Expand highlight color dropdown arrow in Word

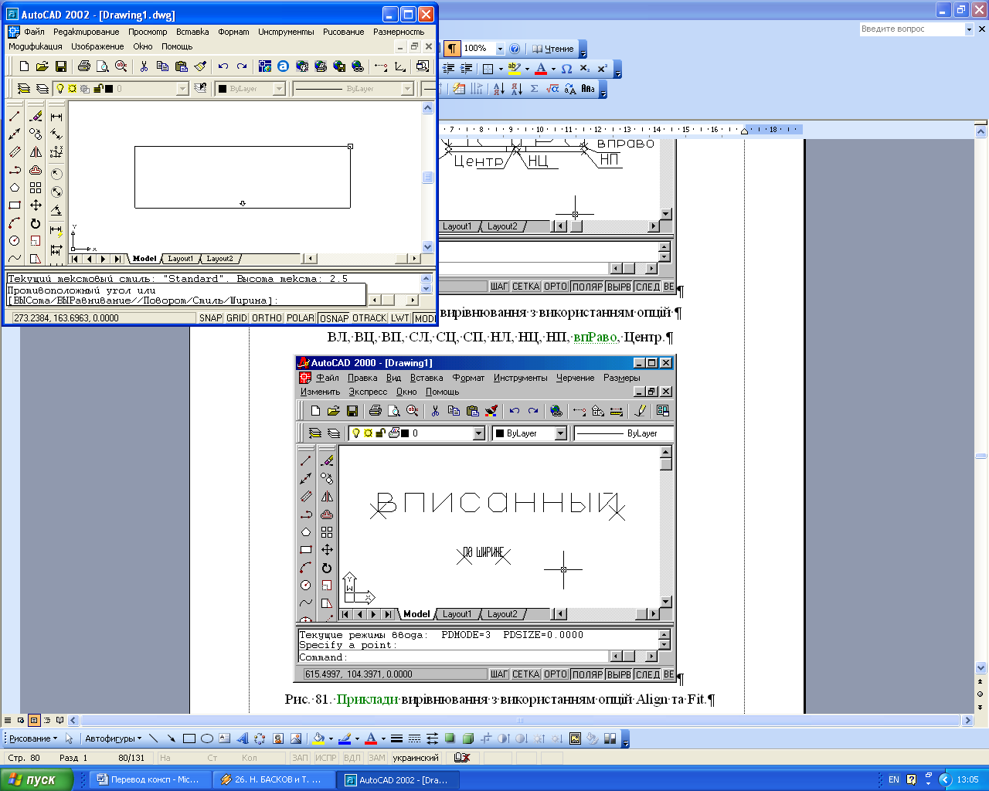[x=527, y=69]
